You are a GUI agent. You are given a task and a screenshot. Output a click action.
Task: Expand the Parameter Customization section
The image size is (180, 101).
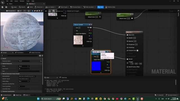[x=1, y=91]
